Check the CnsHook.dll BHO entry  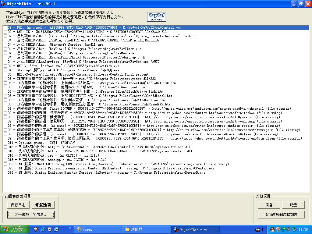pos(5,32)
